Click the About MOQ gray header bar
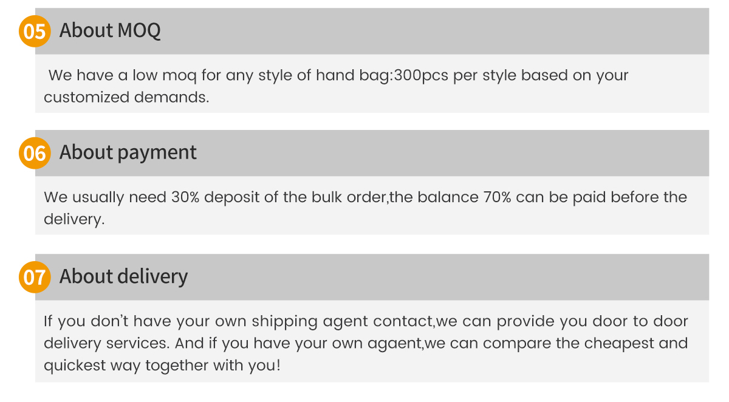The height and width of the screenshot is (402, 729). coord(372,31)
